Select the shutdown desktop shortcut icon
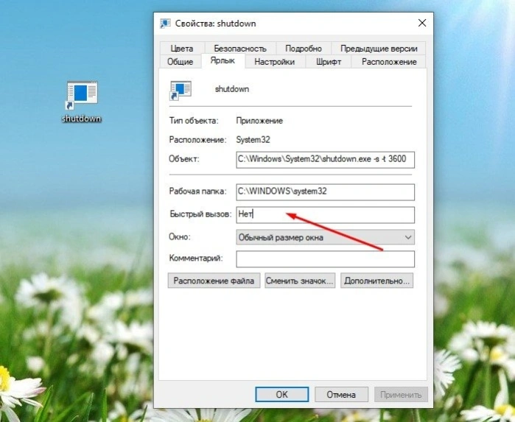515x422 pixels. [82, 95]
